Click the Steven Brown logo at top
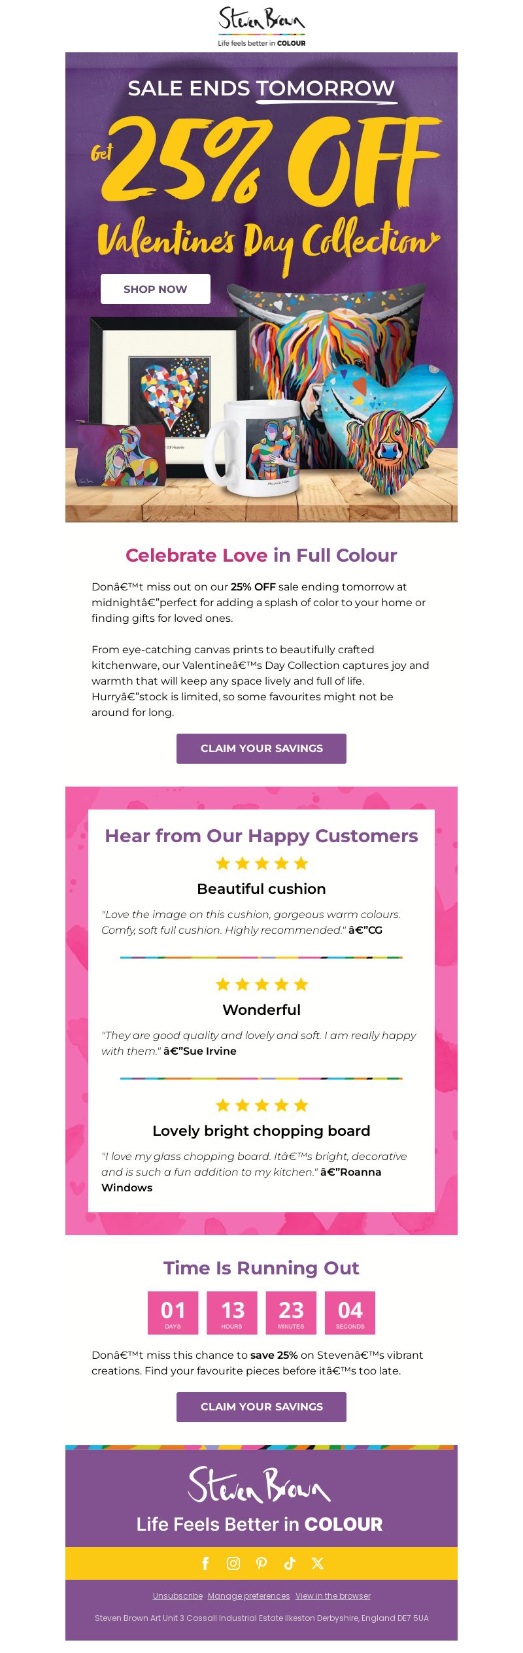 point(261,26)
